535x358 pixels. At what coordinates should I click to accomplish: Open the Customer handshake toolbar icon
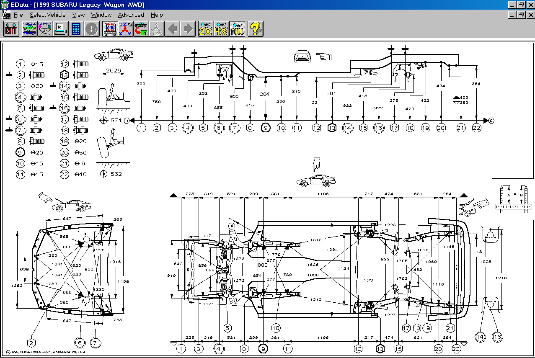click(x=44, y=29)
